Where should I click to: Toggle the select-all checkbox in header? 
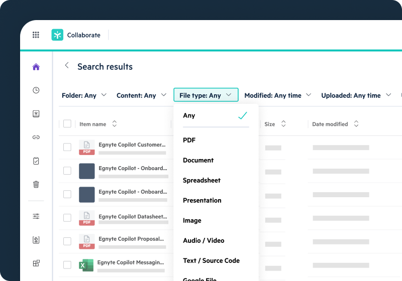coord(67,124)
